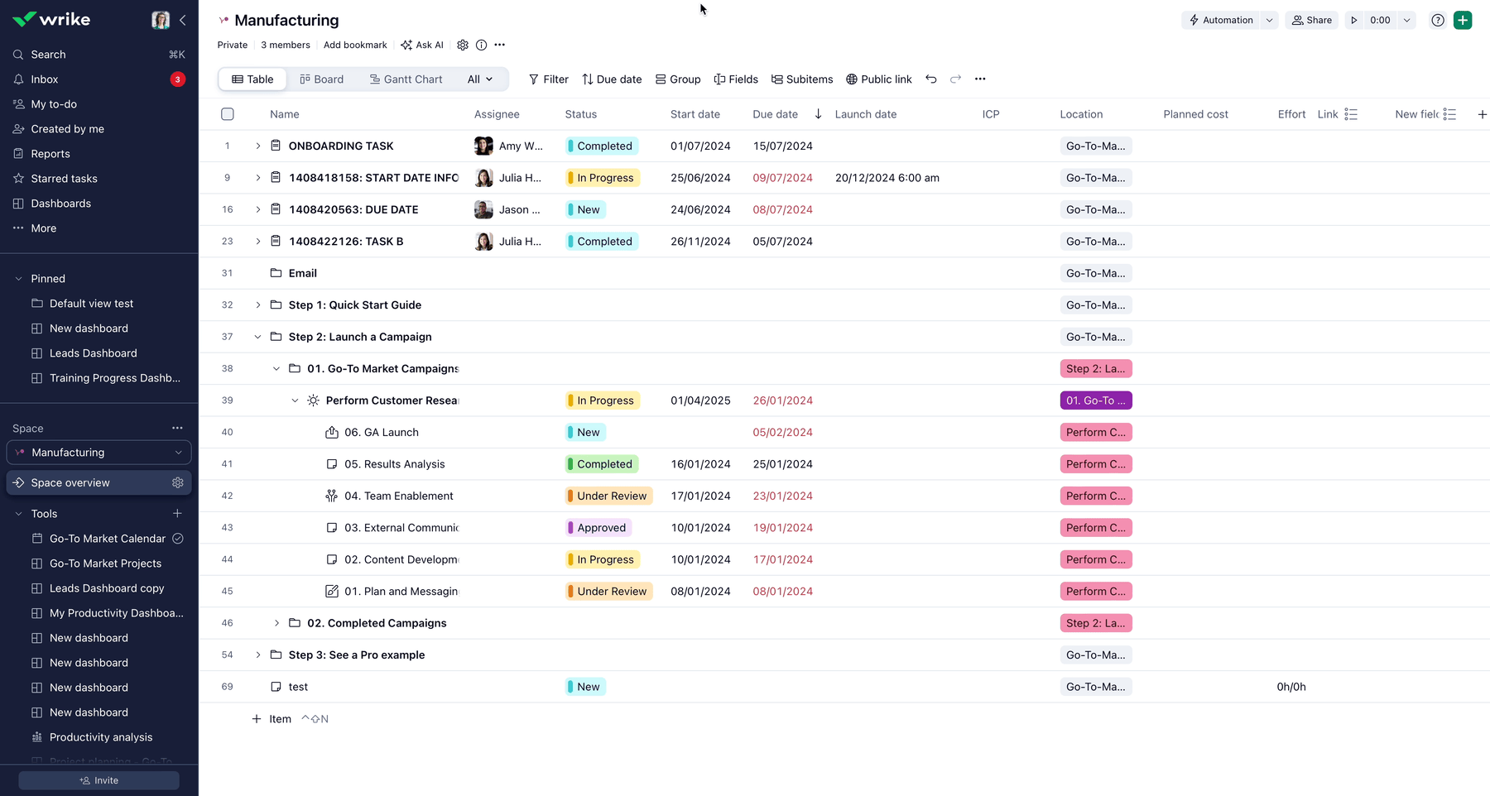Viewport: 1490px width, 796px height.
Task: Start the timer with the play icon
Action: coord(1355,20)
